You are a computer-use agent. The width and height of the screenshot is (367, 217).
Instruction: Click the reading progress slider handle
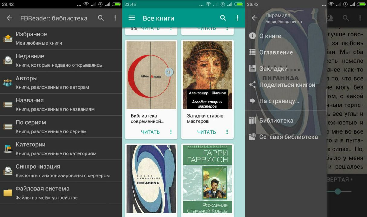click(338, 191)
